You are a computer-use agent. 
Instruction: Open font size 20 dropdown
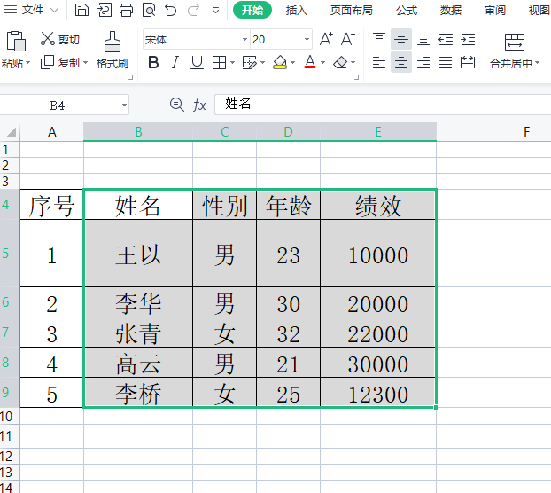(307, 39)
